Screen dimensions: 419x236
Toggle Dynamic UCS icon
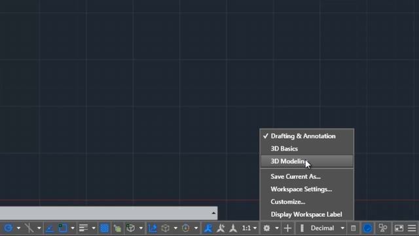(153, 228)
